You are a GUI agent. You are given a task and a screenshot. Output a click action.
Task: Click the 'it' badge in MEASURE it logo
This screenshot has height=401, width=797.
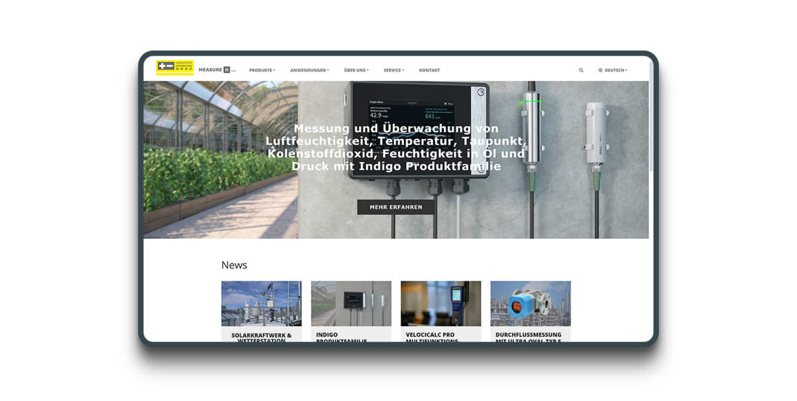[x=226, y=68]
